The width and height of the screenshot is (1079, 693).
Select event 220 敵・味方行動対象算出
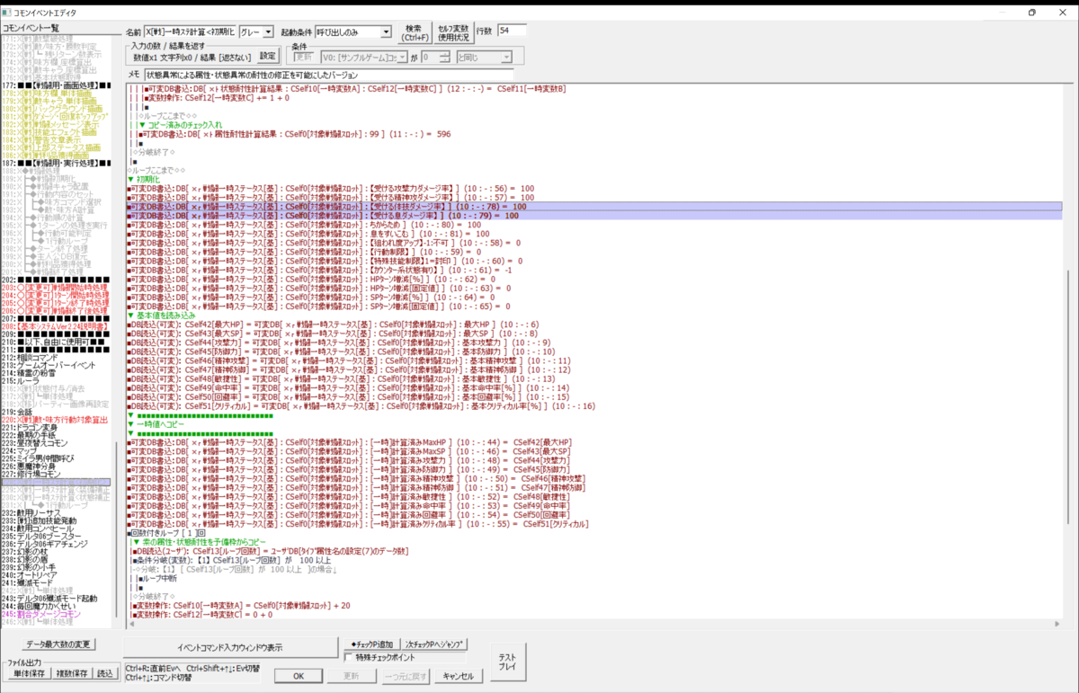tap(55, 419)
